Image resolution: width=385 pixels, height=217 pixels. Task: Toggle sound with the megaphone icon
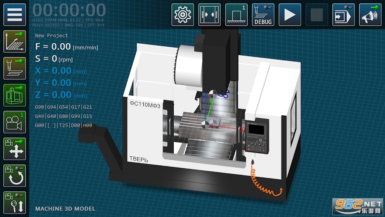pos(370,15)
